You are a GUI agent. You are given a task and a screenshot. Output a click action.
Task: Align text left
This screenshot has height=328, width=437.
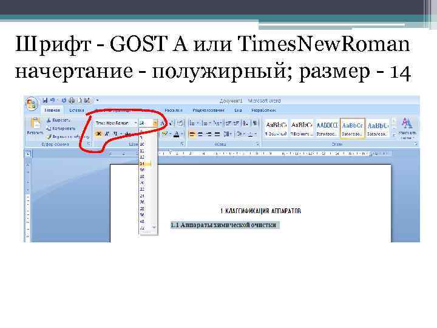tap(192, 134)
